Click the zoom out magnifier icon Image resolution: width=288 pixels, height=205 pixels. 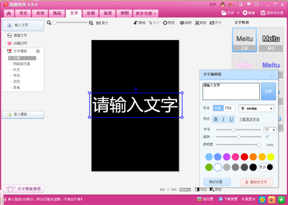point(50,23)
